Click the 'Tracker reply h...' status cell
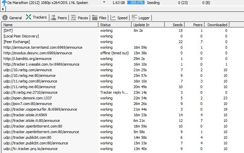The image size is (244, 153). pos(114,92)
